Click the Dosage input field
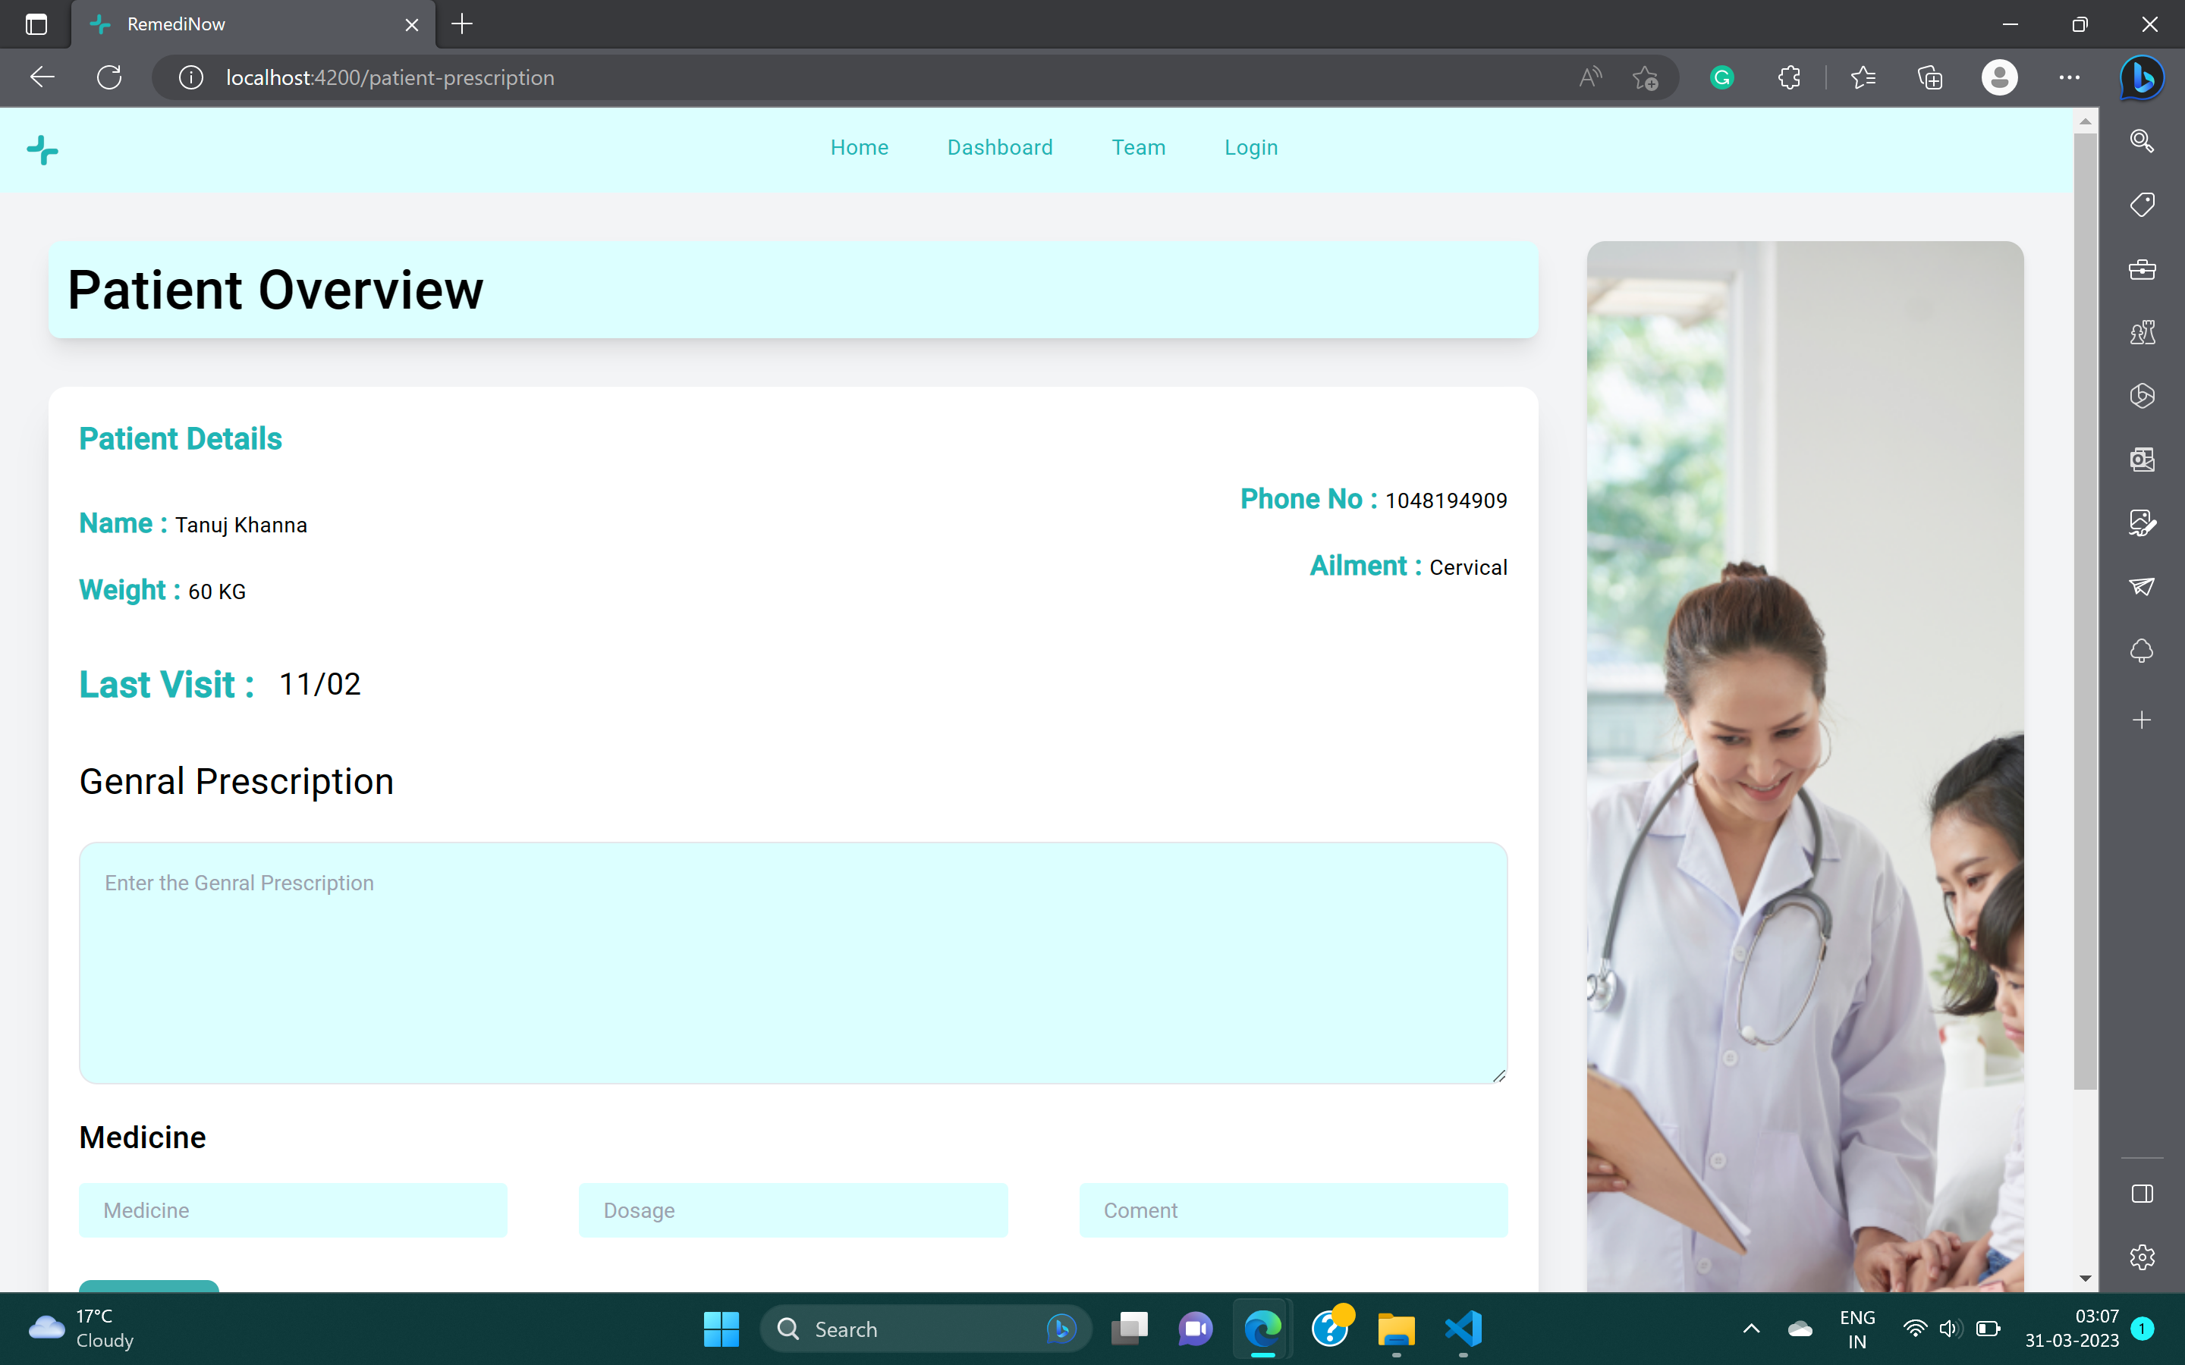The height and width of the screenshot is (1365, 2185). tap(793, 1210)
